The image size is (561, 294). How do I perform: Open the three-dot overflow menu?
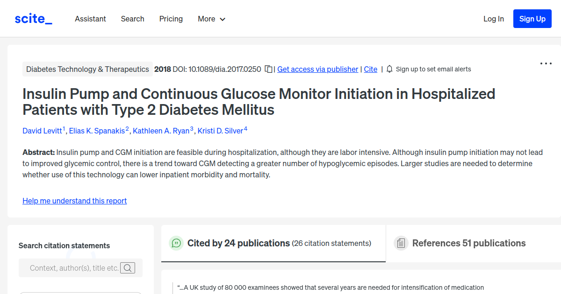click(546, 63)
